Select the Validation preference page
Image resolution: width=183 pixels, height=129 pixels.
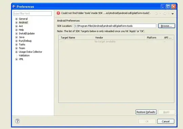tap(24, 55)
